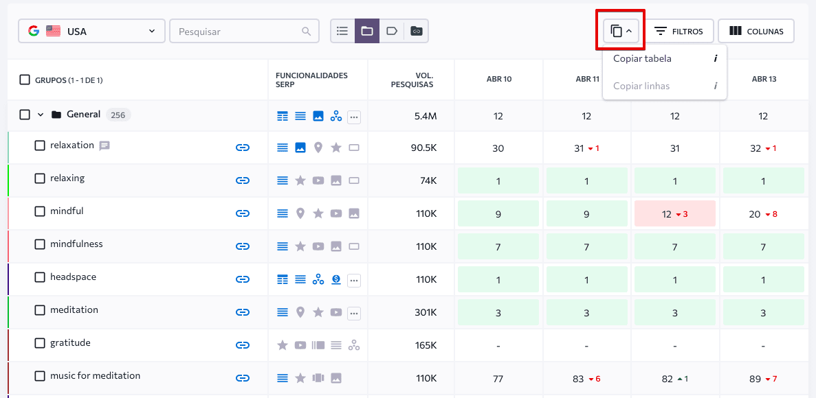Choose Copiar linhas from the menu
816x398 pixels.
pos(665,86)
